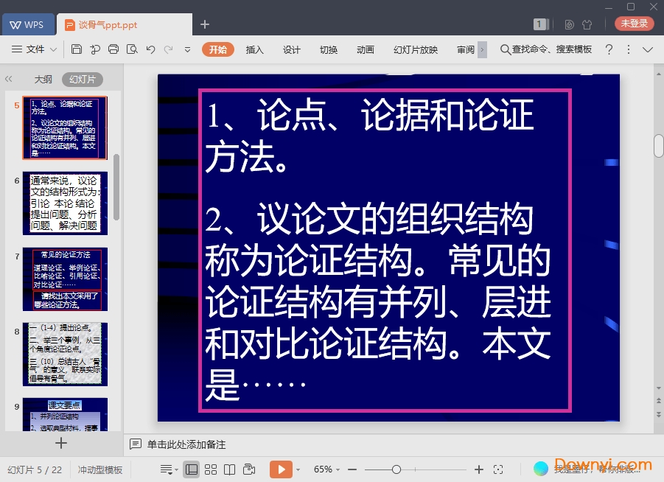Save the presentation via quick access toolbar
The height and width of the screenshot is (482, 664).
[77, 49]
